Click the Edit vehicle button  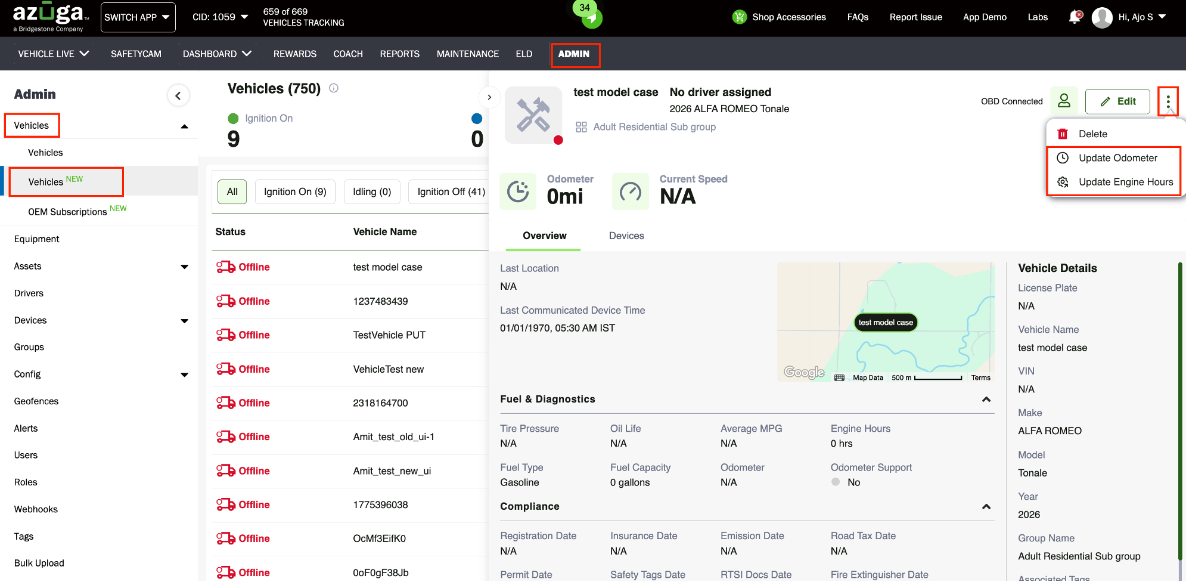click(x=1117, y=101)
